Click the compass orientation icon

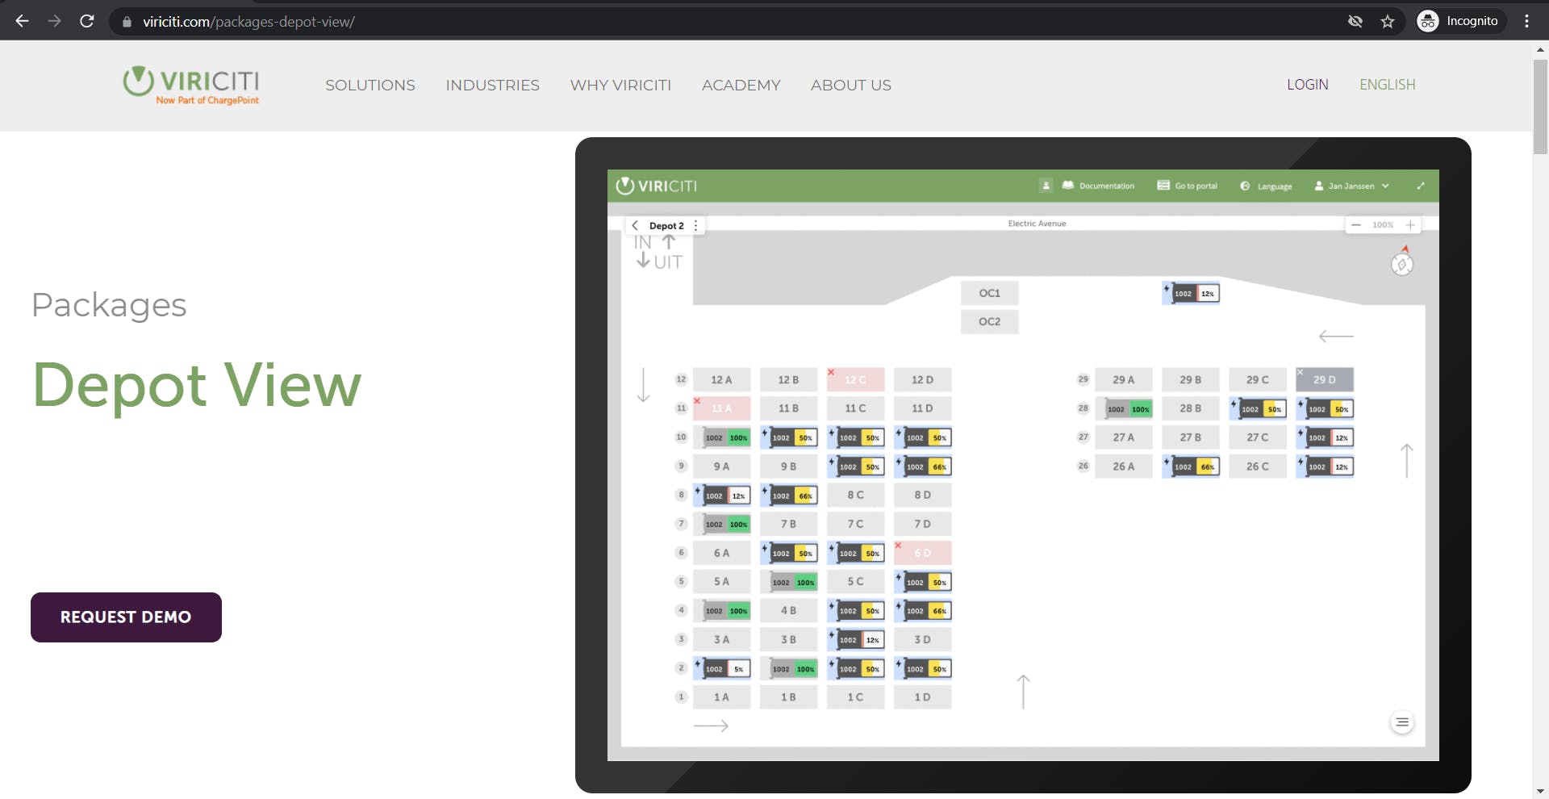pyautogui.click(x=1402, y=262)
